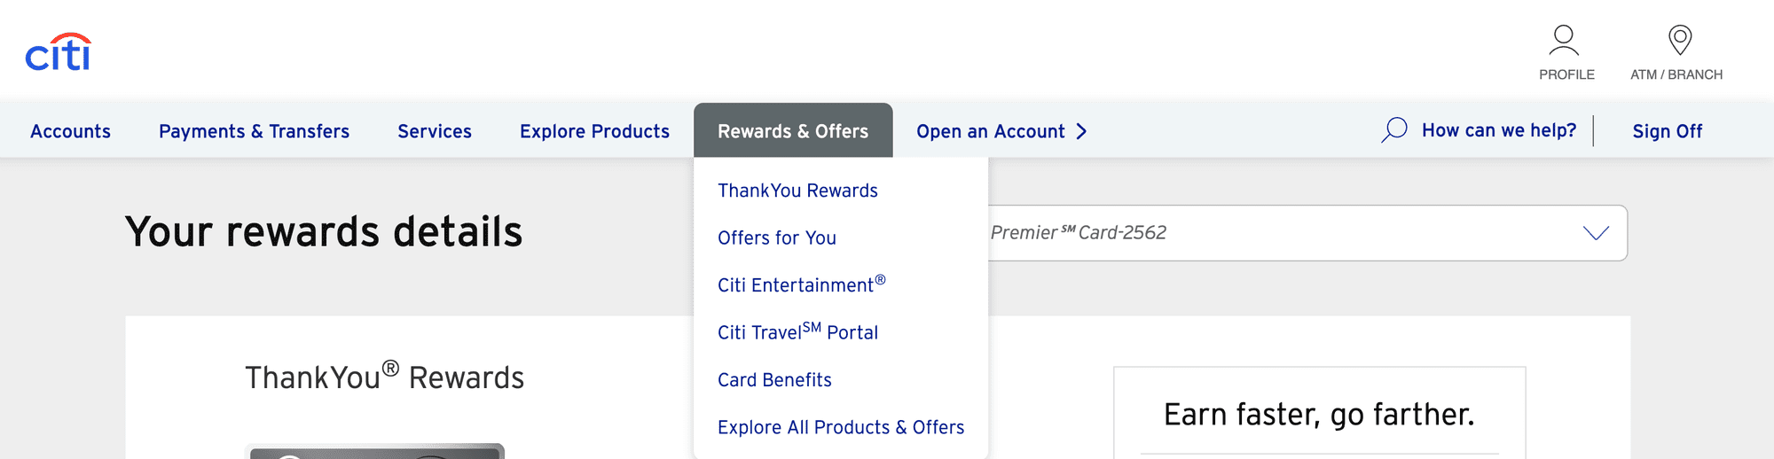Click the search magnifier icon
The height and width of the screenshot is (459, 1774).
pos(1394,130)
